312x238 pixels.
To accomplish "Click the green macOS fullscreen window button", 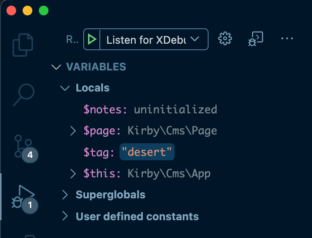I will tap(43, 11).
